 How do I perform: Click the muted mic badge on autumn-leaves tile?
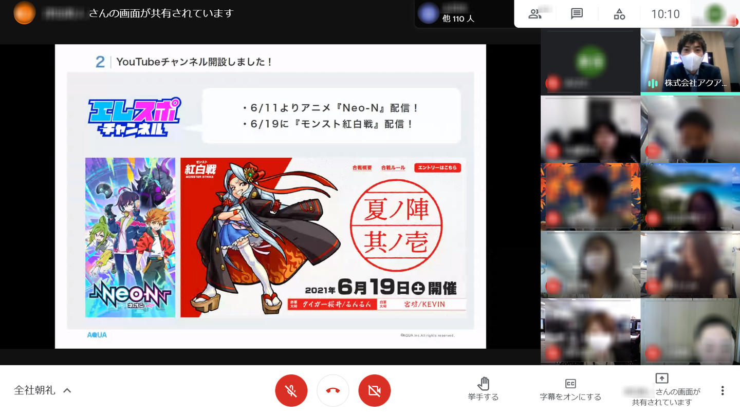553,219
